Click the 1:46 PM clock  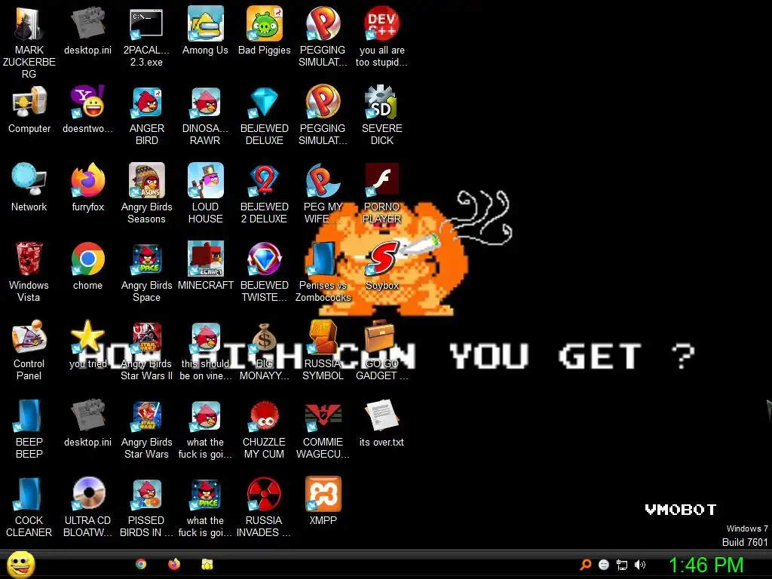706,565
